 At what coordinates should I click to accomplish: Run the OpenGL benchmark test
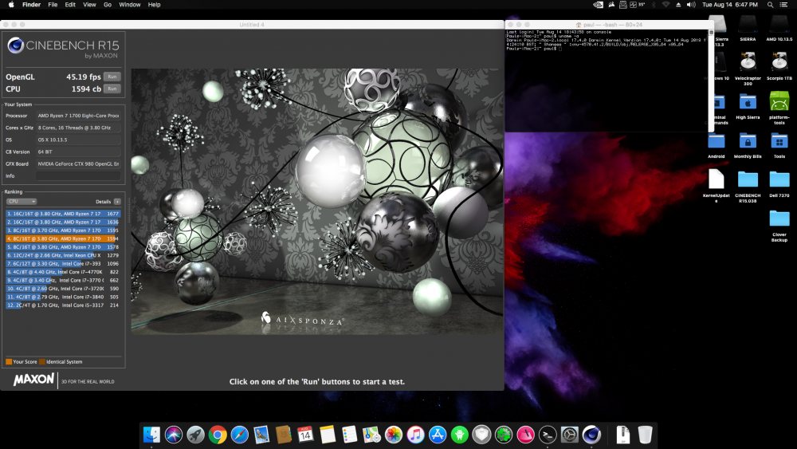point(112,77)
